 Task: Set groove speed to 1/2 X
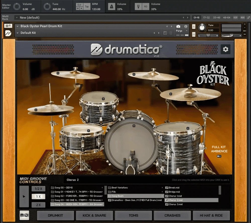point(38,189)
